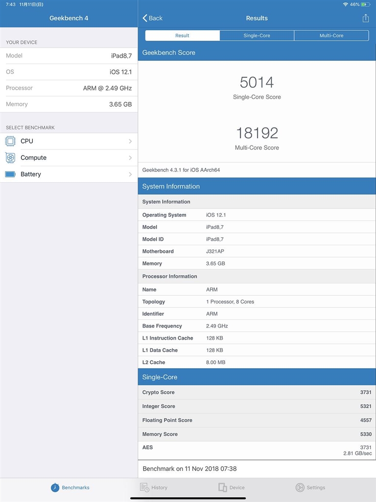This screenshot has width=376, height=502.
Task: Select the Base Frequency value 2.49 GHz
Action: [217, 326]
